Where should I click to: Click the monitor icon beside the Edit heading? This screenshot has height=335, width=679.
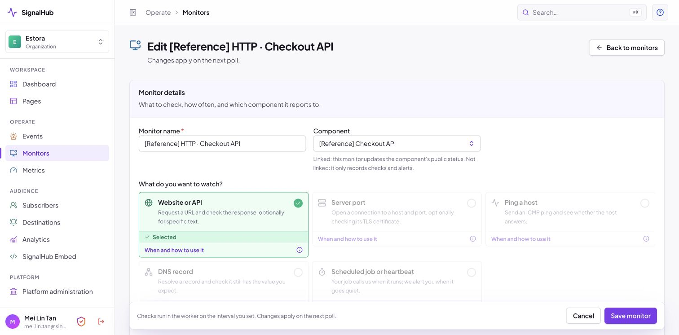135,45
